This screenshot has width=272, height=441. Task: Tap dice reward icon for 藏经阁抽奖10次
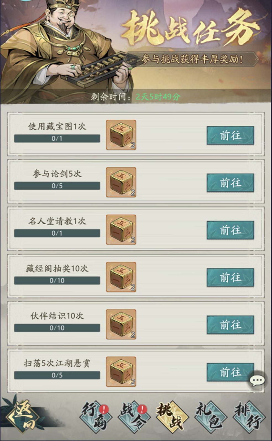coord(121,277)
